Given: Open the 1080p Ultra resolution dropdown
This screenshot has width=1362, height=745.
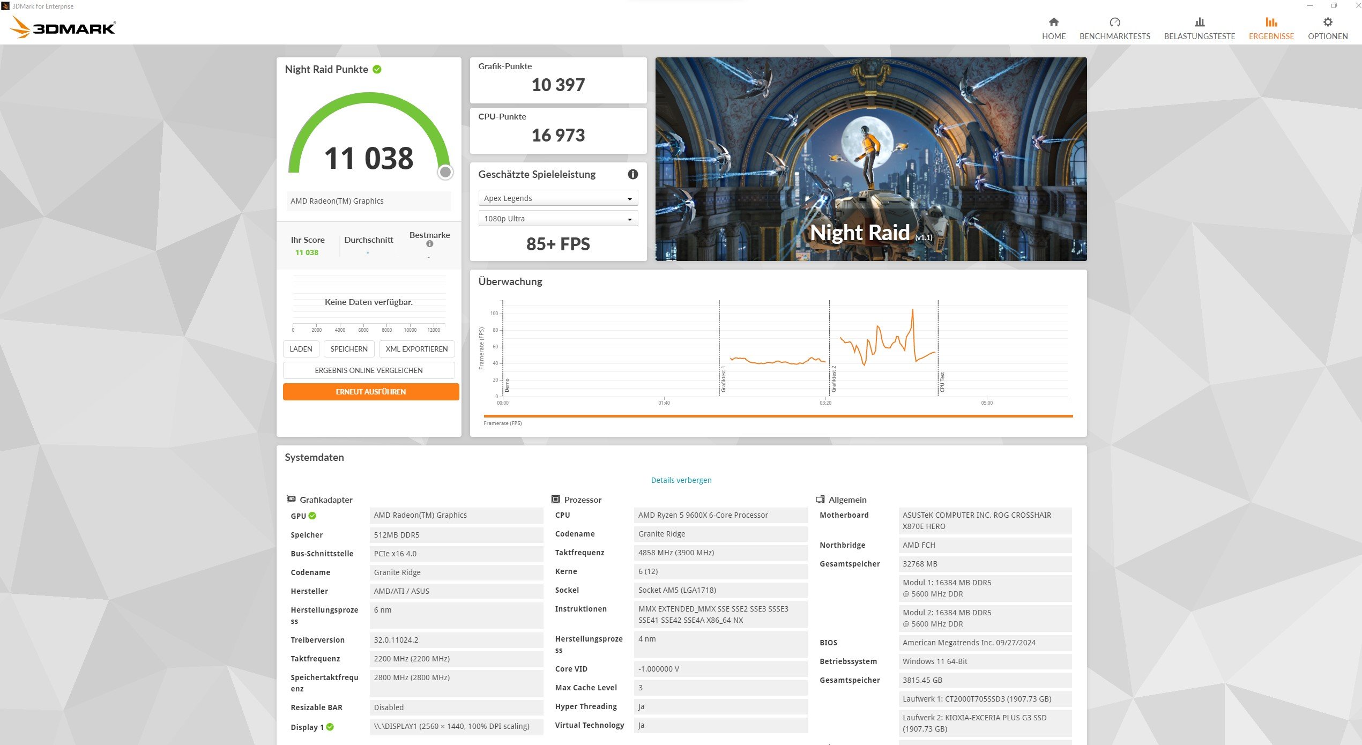Looking at the screenshot, I should click(x=557, y=219).
